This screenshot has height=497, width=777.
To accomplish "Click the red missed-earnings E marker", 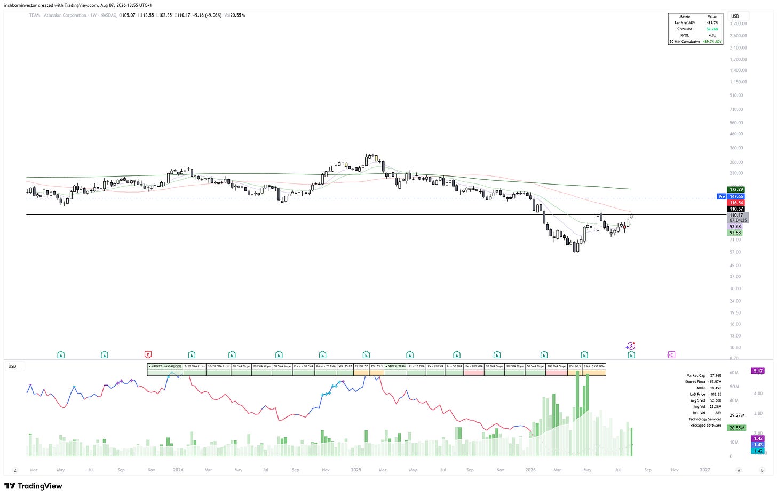I will click(x=148, y=355).
